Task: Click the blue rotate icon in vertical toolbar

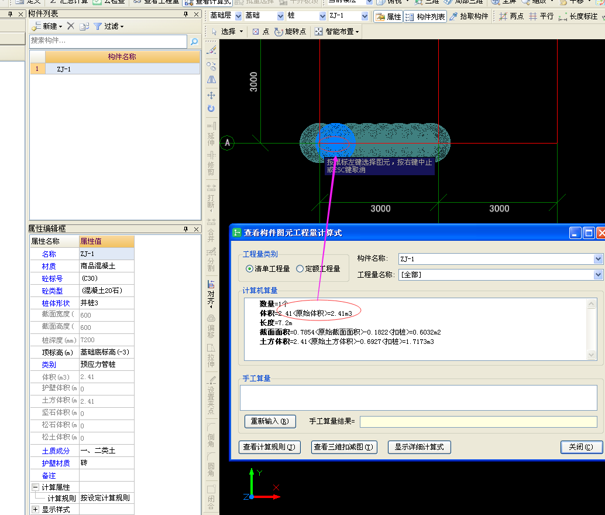Action: (211, 108)
